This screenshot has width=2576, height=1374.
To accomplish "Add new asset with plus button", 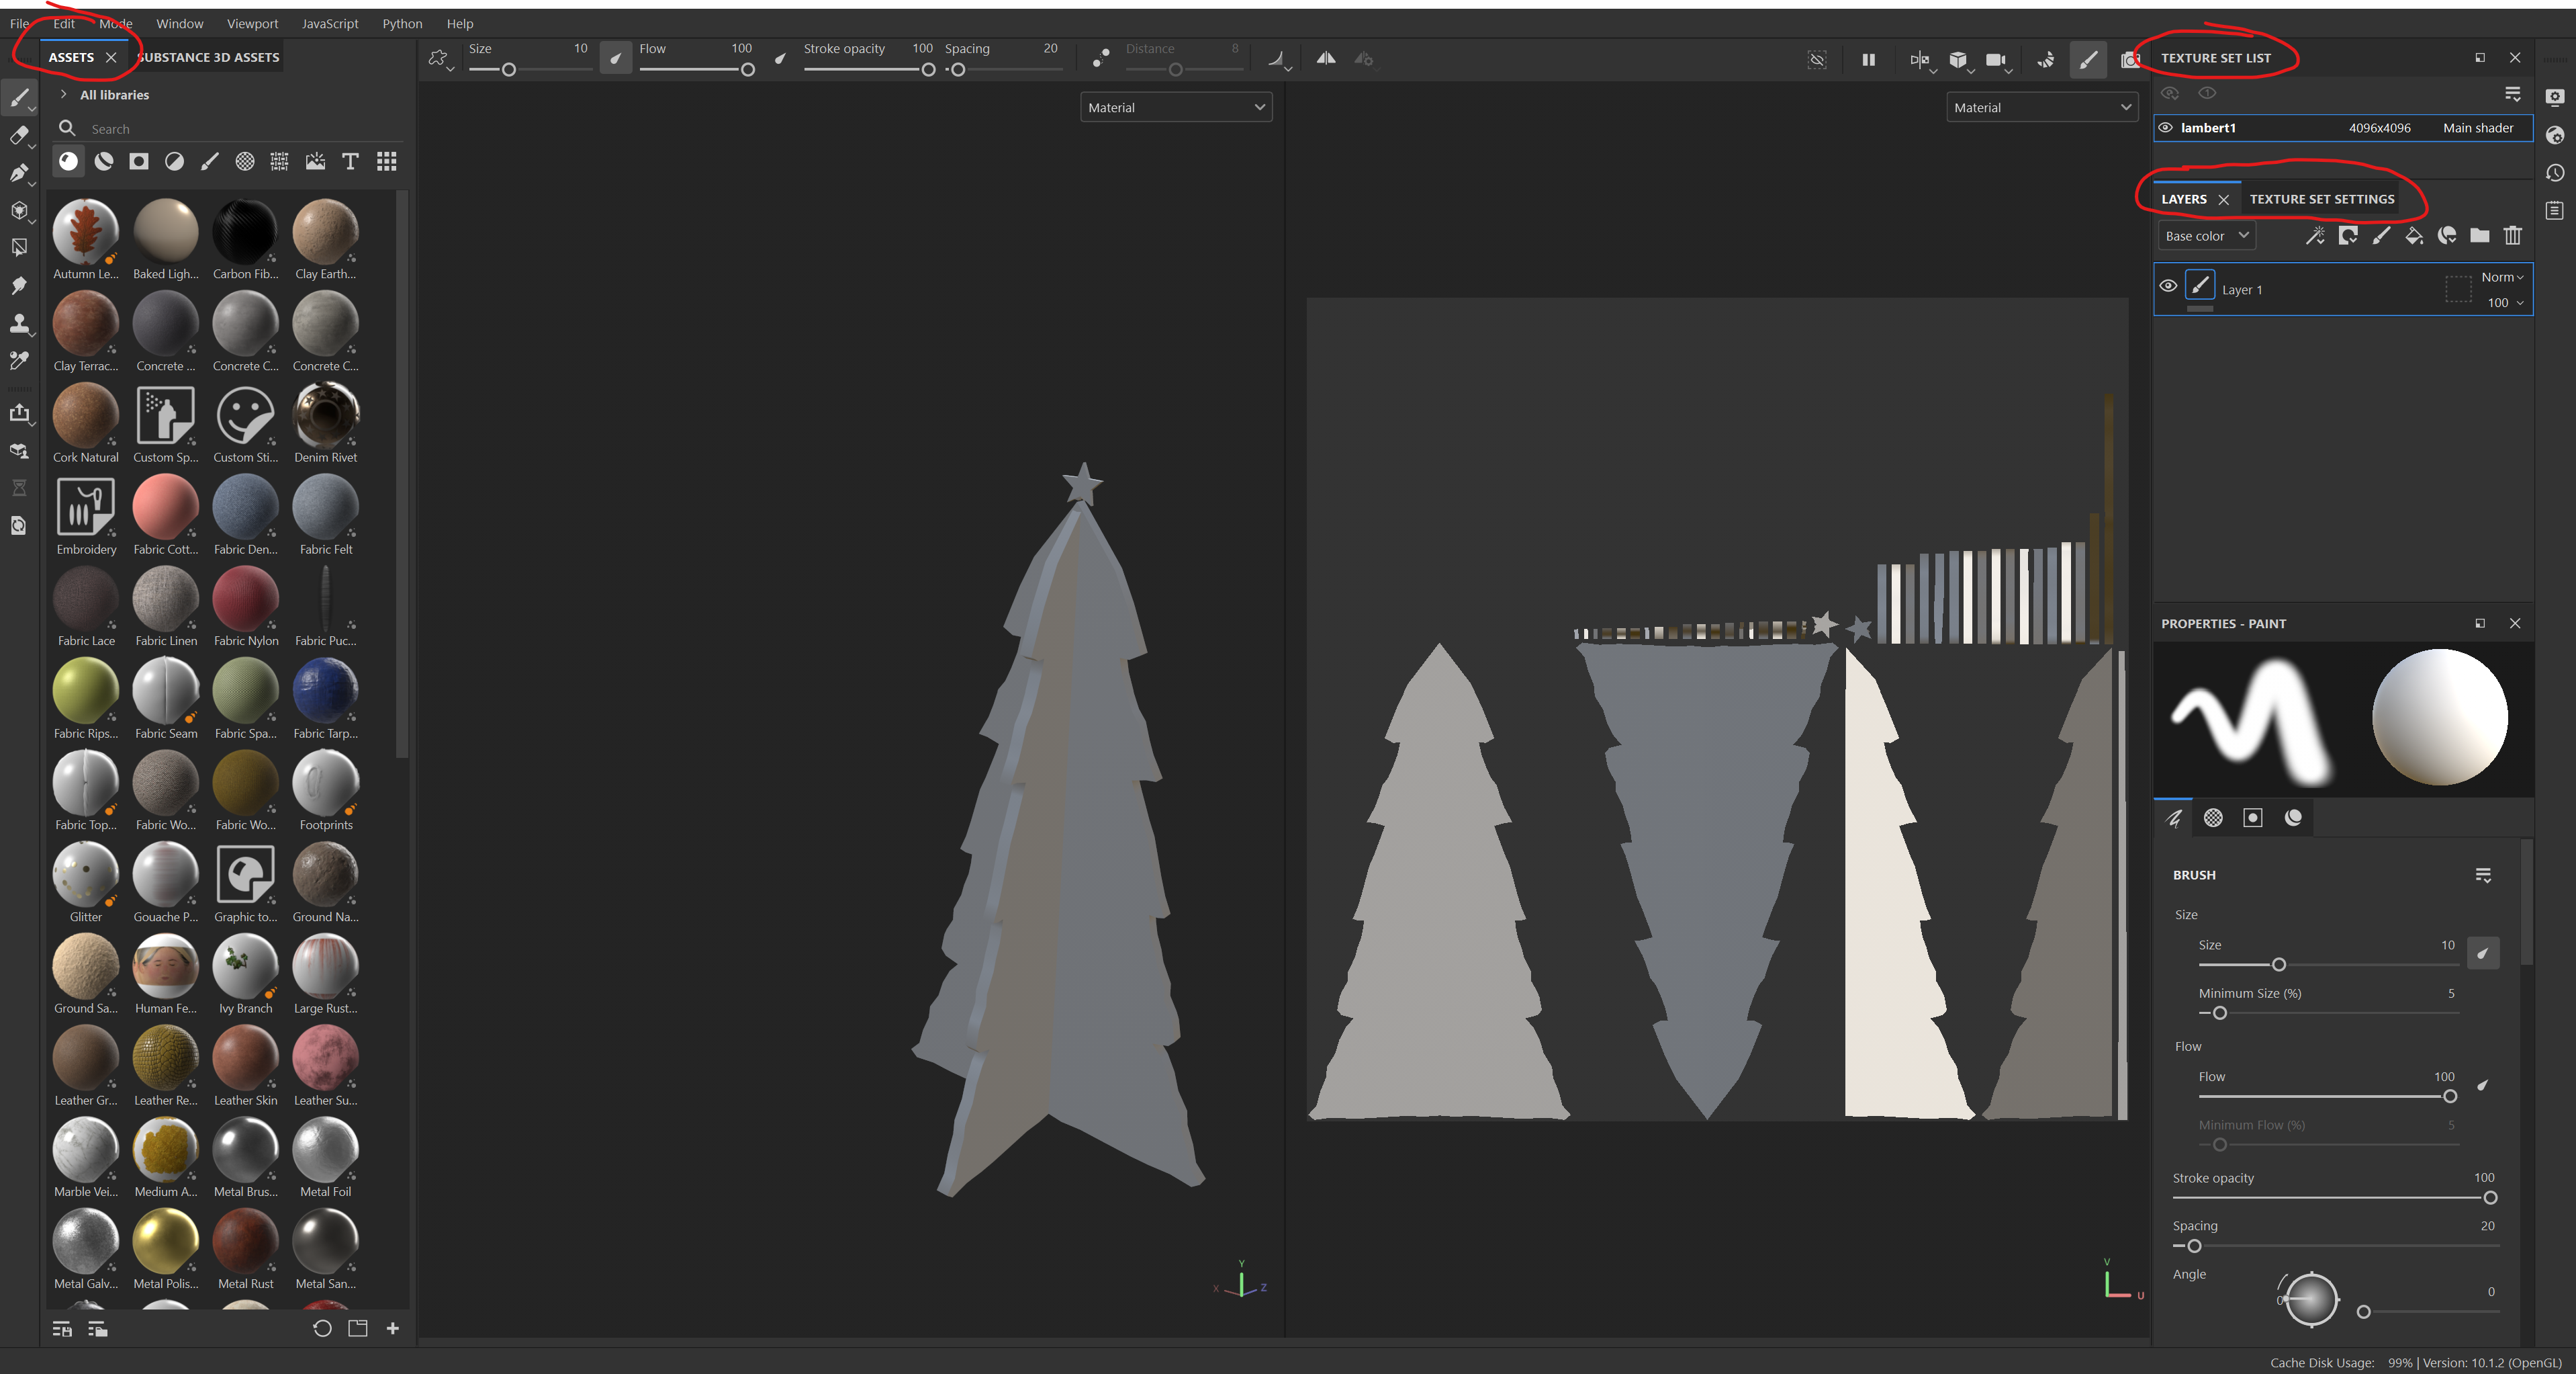I will tap(392, 1328).
